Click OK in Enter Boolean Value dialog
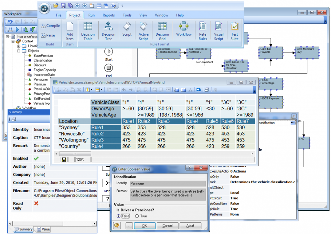This screenshot has height=234, width=331. (x=144, y=226)
